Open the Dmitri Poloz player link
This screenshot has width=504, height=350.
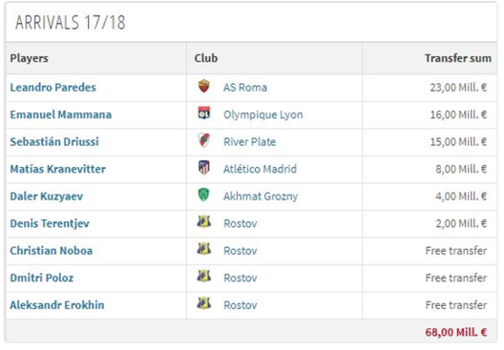[x=42, y=278]
